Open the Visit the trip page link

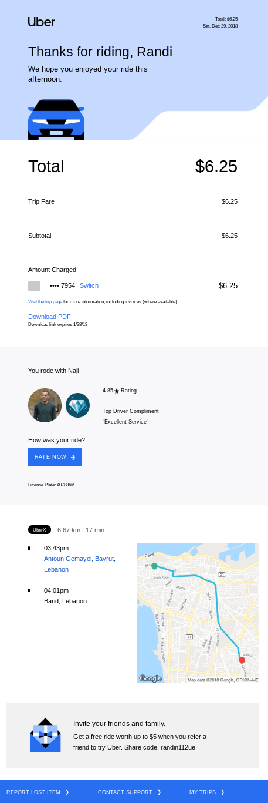pyautogui.click(x=45, y=301)
